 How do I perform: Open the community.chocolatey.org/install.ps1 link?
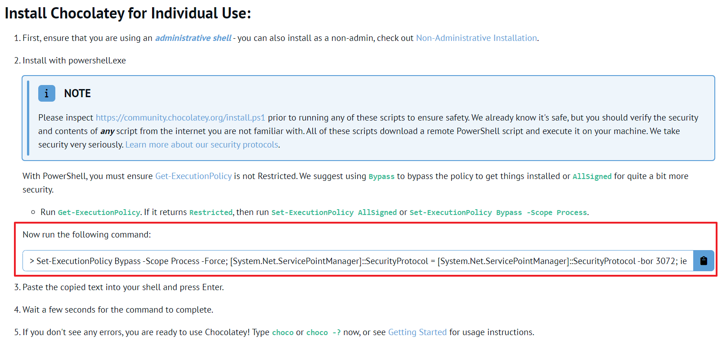pos(180,117)
